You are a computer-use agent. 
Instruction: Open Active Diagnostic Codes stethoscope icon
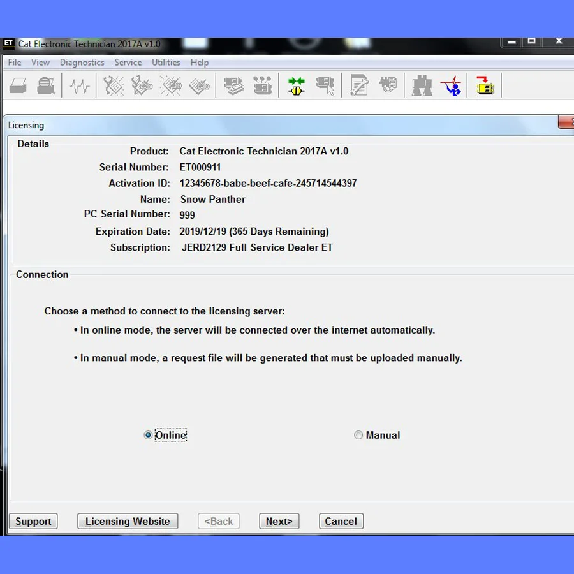[x=114, y=86]
